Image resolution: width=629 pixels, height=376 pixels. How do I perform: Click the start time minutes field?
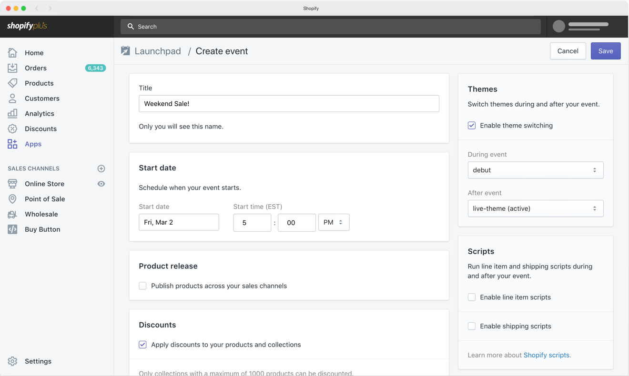(x=297, y=223)
